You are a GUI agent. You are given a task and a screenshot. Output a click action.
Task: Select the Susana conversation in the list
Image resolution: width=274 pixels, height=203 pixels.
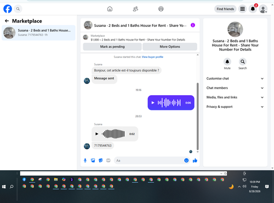(38, 33)
